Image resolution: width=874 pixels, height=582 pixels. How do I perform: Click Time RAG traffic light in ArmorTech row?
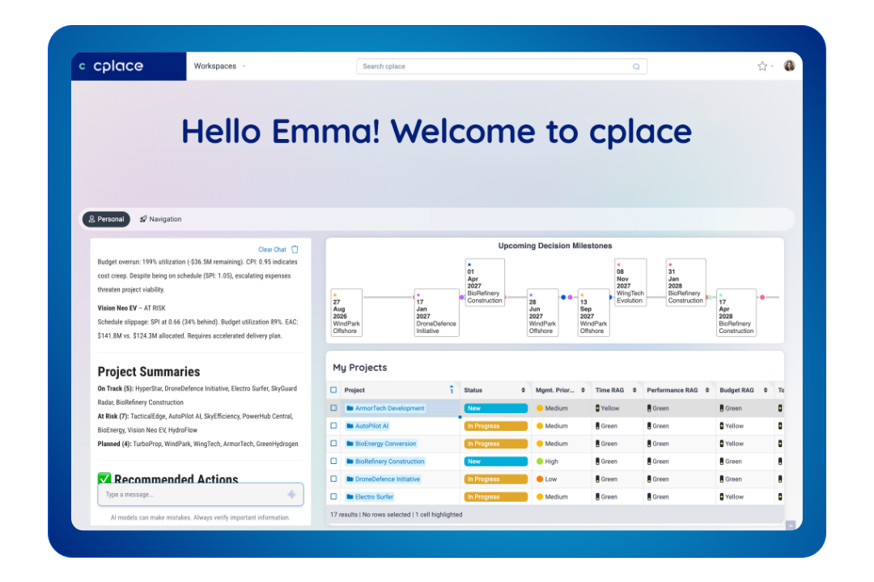click(597, 408)
